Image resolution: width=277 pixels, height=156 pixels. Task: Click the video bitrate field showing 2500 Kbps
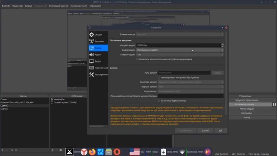(178, 45)
